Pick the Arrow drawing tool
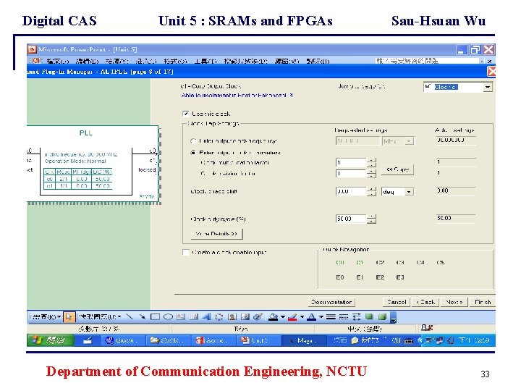521x391 pixels. [143, 317]
